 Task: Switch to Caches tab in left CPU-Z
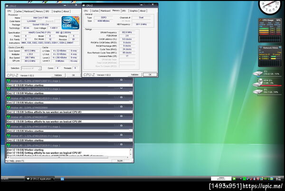[x=18, y=11]
